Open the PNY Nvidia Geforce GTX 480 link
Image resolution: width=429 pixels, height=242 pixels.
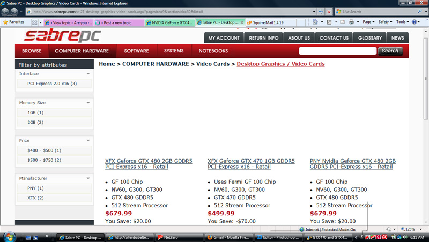click(353, 164)
